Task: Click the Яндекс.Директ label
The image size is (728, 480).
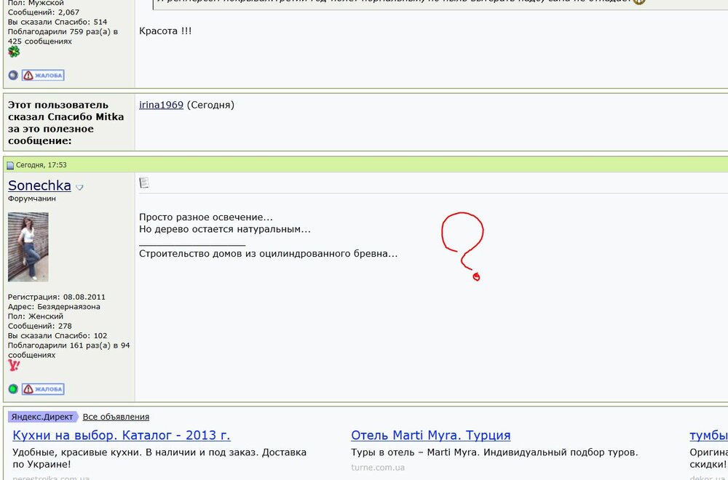Action: 43,417
